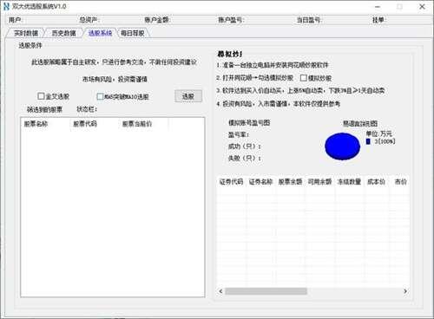The width and height of the screenshot is (434, 319).
Task: Click the 成本价 column header
Action: (x=376, y=182)
